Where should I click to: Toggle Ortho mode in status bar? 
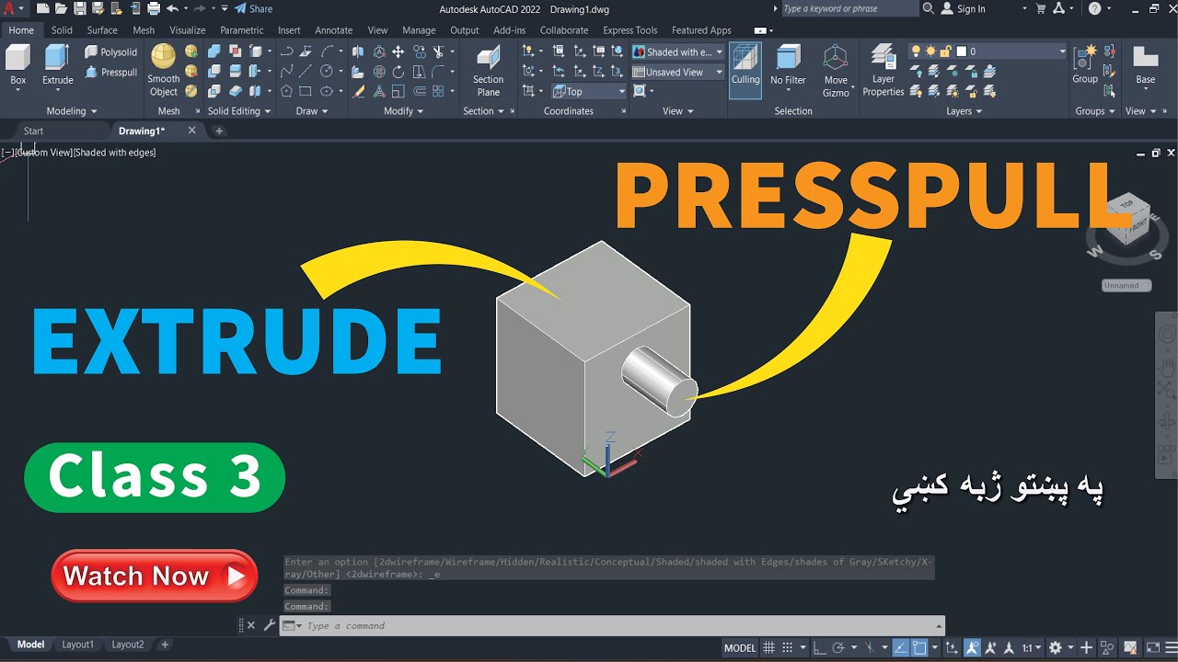coord(820,647)
